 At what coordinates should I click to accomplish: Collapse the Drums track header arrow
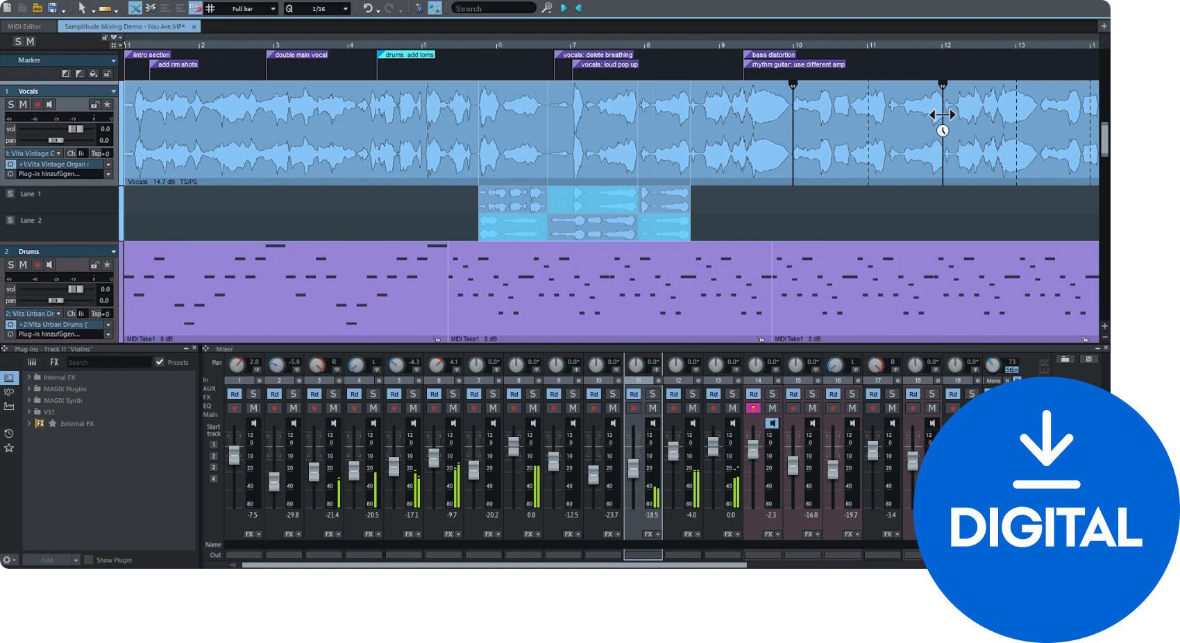[114, 252]
